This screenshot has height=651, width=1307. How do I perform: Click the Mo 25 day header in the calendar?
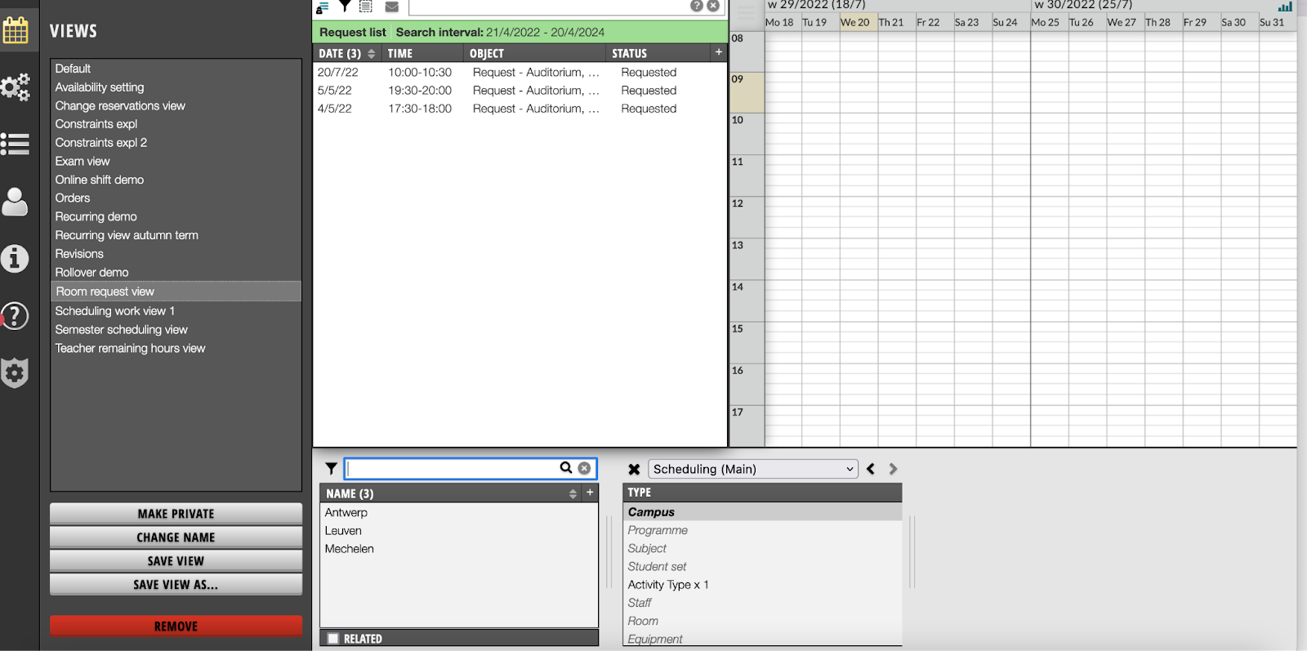(x=1049, y=23)
